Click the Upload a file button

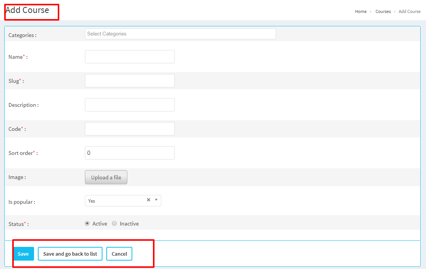tap(106, 177)
